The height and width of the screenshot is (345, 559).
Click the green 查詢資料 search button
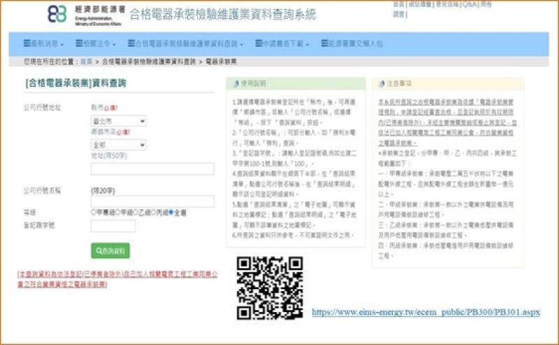tap(110, 251)
